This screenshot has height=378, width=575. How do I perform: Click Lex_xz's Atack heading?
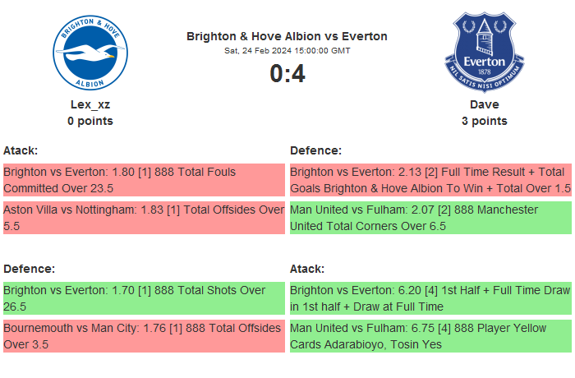[x=21, y=150]
